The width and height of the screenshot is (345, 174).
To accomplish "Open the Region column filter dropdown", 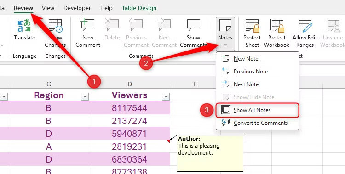I will (x=85, y=96).
